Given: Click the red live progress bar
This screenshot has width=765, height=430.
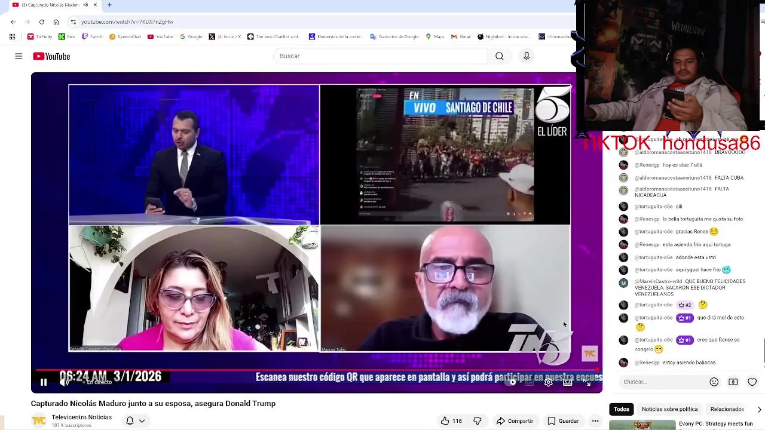Looking at the screenshot, I should point(317,370).
